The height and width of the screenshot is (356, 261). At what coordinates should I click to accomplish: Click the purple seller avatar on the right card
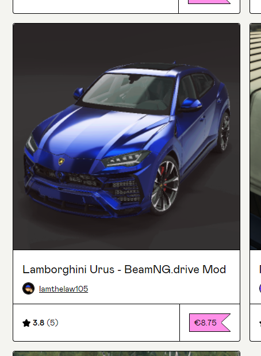coord(260,288)
